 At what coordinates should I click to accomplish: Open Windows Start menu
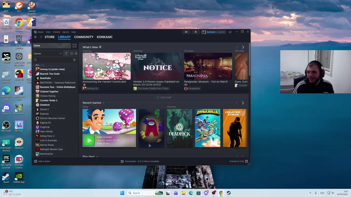click(122, 193)
